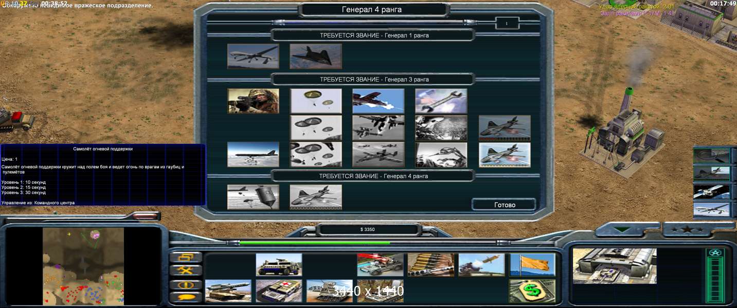Select grayscale repair icon directly below the wrench
The image size is (737, 308).
441,128
